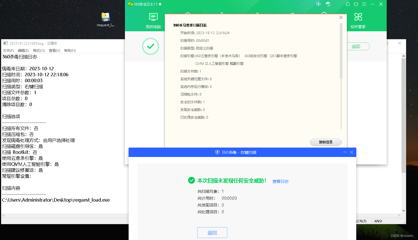Open the skin shirt icon in 360 title bar
Image resolution: width=418 pixels, height=240 pixels.
(x=356, y=4)
